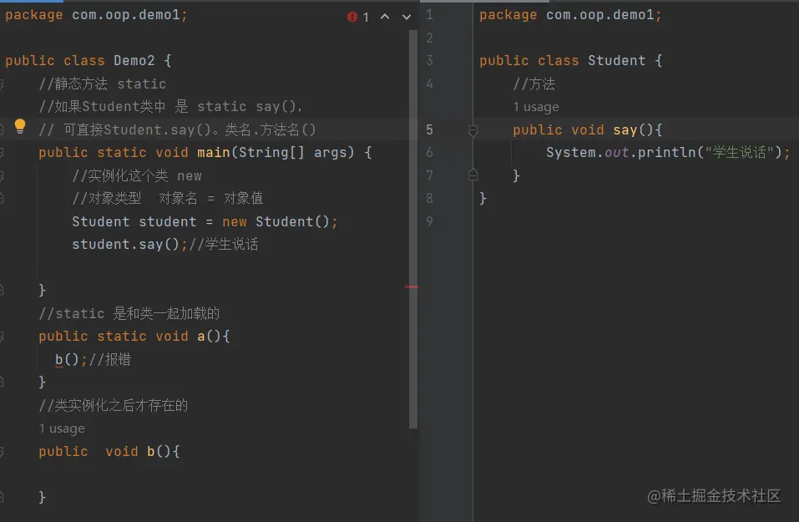This screenshot has height=522, width=799.
Task: Collapse the say() method fold marker
Action: (x=473, y=130)
